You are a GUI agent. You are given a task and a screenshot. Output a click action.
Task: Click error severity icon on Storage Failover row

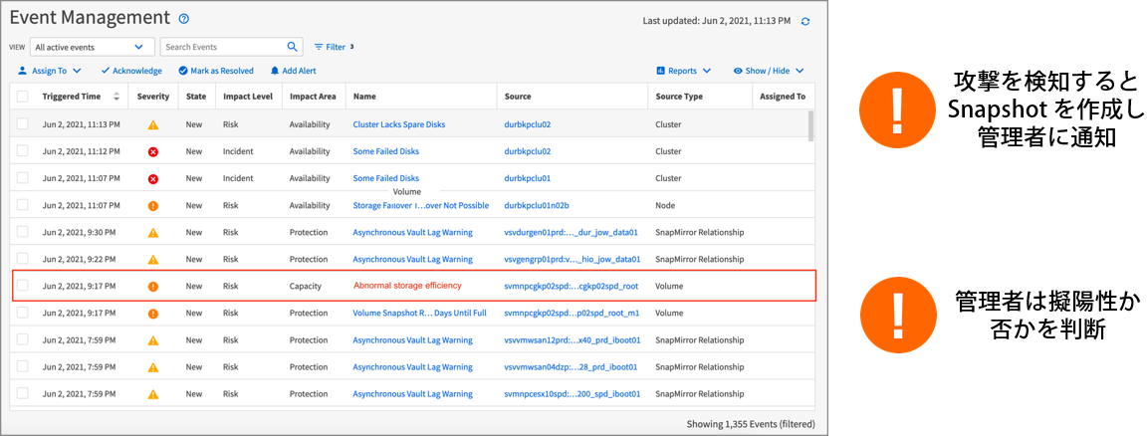click(x=153, y=206)
